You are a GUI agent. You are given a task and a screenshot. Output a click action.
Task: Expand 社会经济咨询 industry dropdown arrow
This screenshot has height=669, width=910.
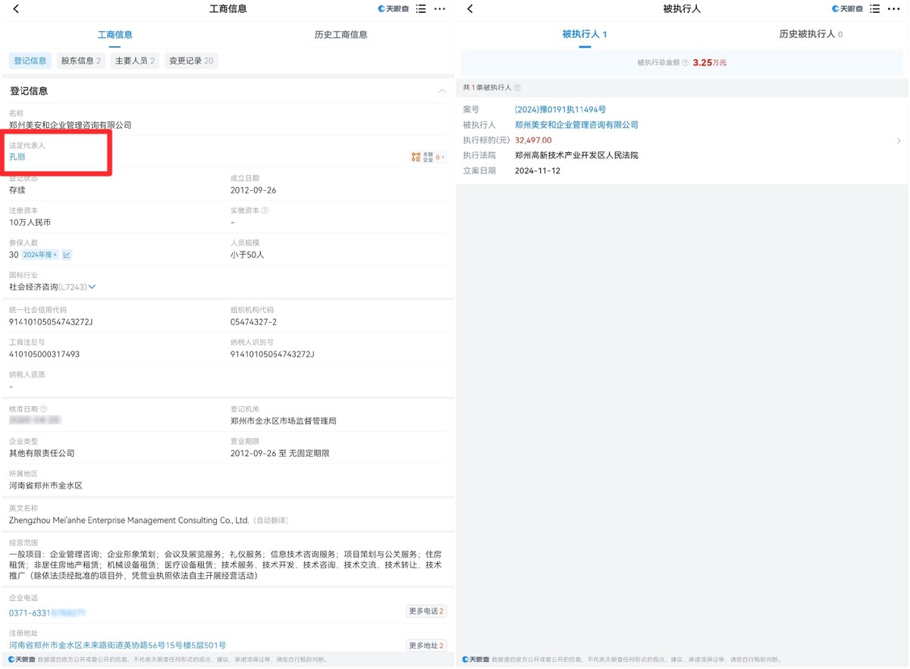92,287
